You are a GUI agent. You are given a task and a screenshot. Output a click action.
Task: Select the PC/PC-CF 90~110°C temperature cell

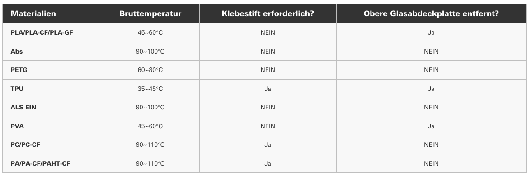pyautogui.click(x=150, y=145)
